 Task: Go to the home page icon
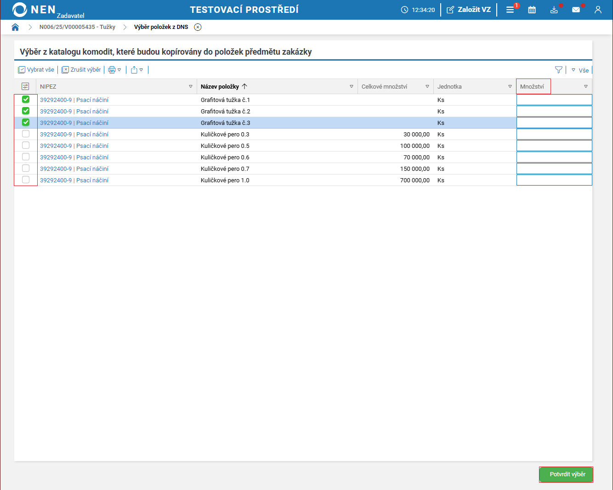[x=15, y=27]
